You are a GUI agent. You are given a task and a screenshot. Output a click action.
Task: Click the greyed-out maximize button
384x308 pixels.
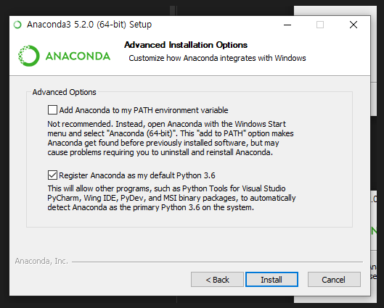click(x=320, y=25)
